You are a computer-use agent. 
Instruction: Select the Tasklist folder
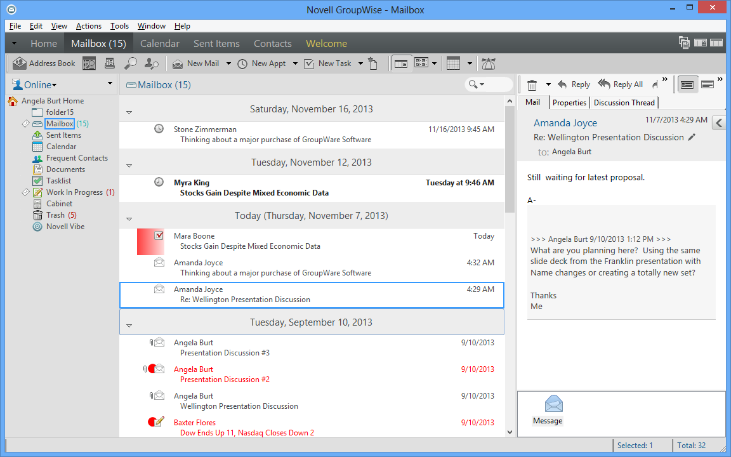tap(59, 181)
